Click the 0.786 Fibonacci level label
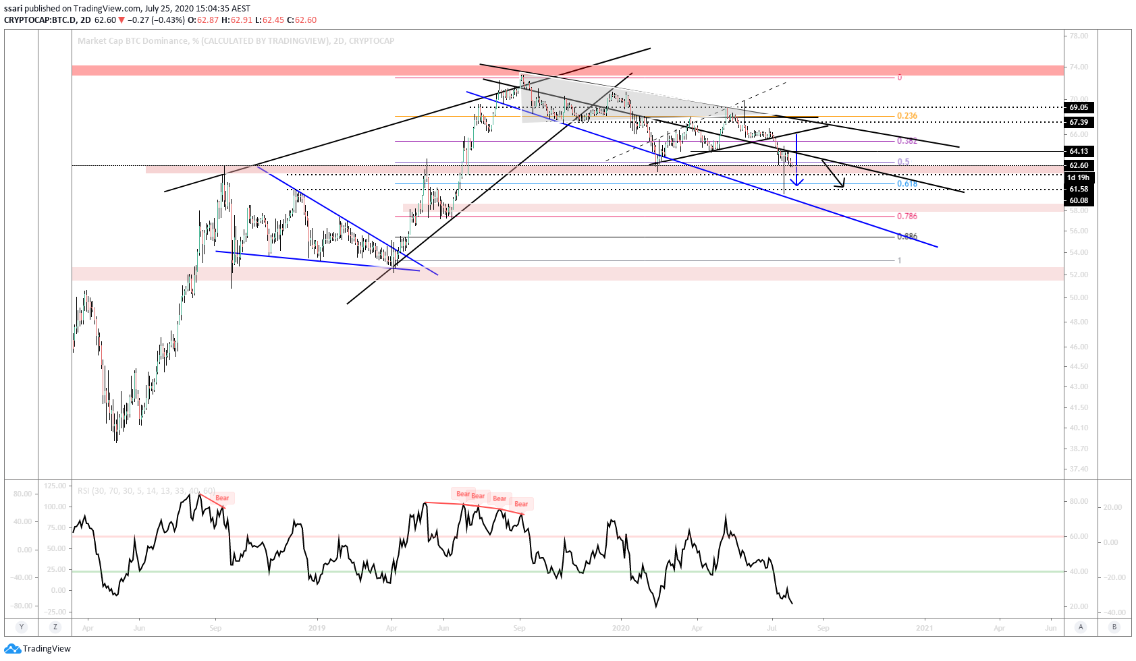The width and height of the screenshot is (1136, 661). [x=907, y=217]
